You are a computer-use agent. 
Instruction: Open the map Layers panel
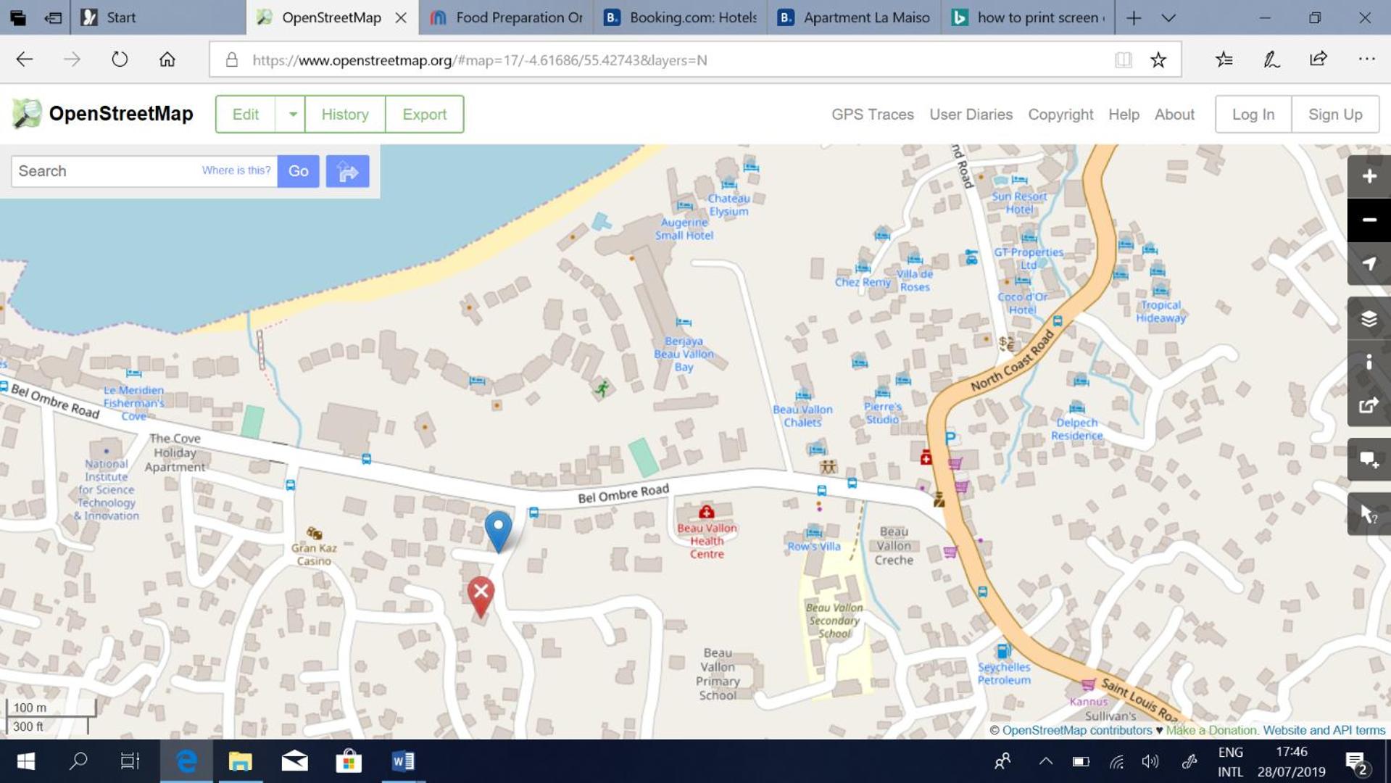[1369, 318]
